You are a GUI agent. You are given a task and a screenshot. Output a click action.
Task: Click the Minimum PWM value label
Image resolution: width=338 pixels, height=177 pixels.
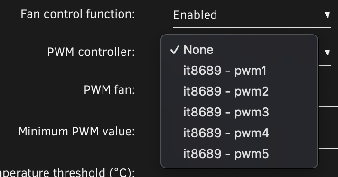[x=77, y=131]
